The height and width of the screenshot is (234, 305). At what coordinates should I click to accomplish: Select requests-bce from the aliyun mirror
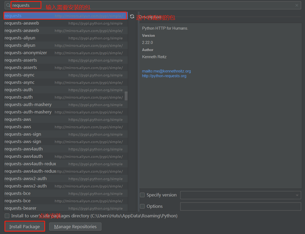point(66,201)
